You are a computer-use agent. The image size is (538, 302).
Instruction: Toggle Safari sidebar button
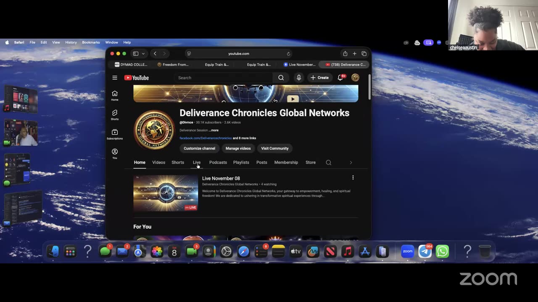tap(136, 54)
